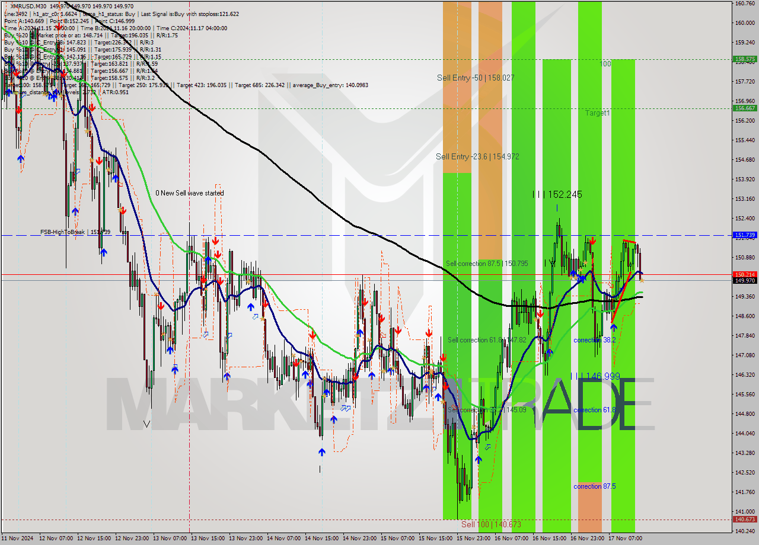Click the blue buy arrow after the 140.673 bottom
This screenshot has width=759, height=545.
pyautogui.click(x=478, y=459)
